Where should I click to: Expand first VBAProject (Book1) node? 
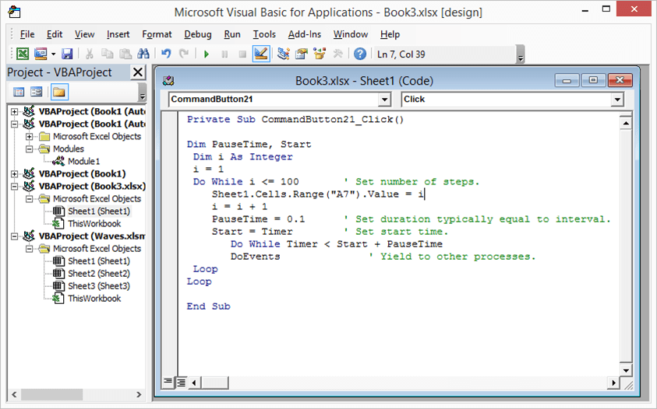pos(14,112)
